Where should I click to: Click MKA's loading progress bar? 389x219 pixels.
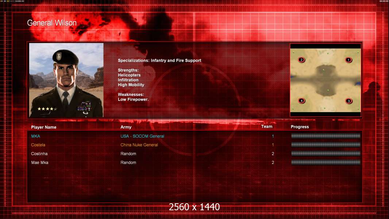[326, 136]
